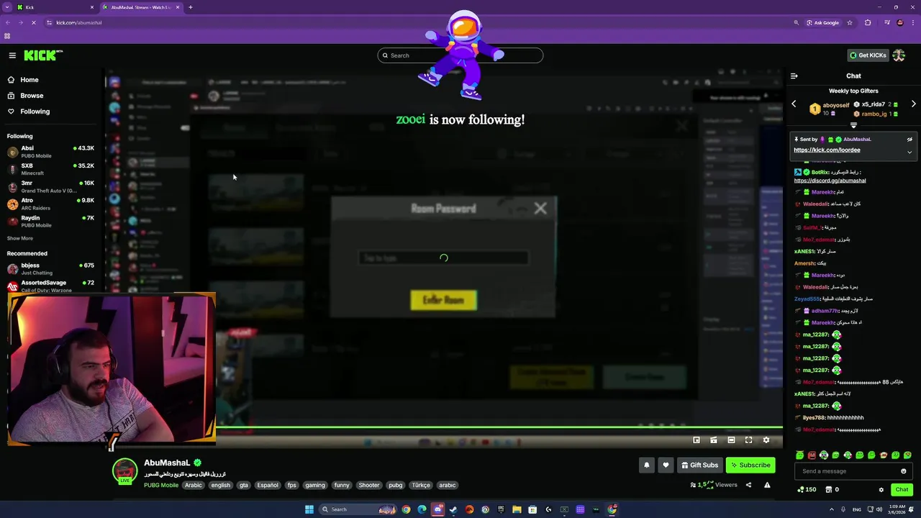Open the user avatar menu in the Kick header
Image resolution: width=921 pixels, height=518 pixels.
[899, 55]
